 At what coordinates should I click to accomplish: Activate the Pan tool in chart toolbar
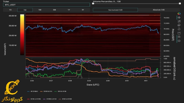point(179,17)
